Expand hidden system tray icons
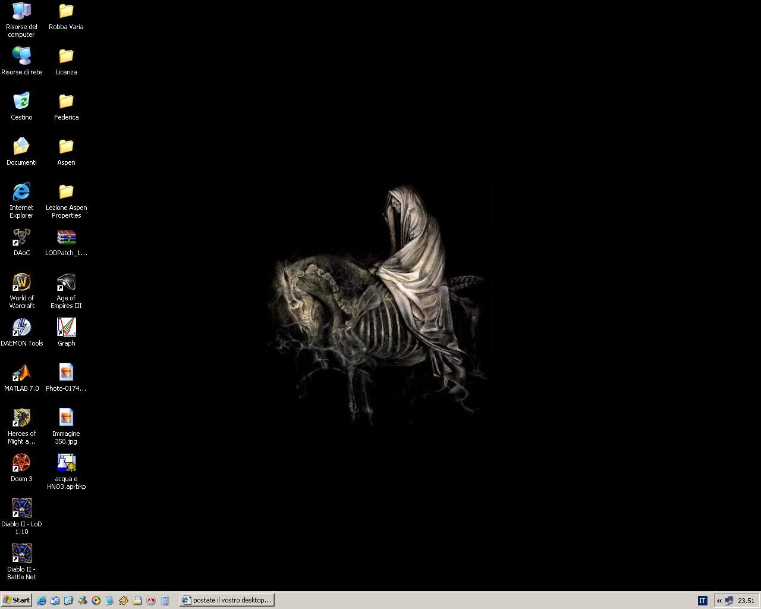The image size is (761, 609). [719, 601]
